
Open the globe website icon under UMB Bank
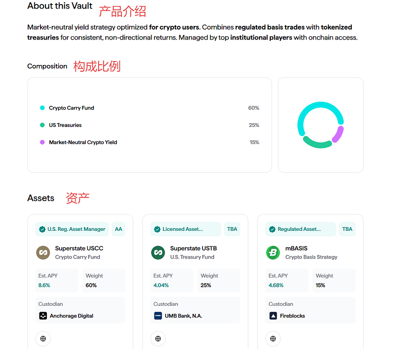click(x=158, y=339)
